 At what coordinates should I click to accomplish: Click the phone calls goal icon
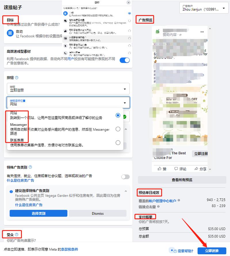click(x=65, y=53)
